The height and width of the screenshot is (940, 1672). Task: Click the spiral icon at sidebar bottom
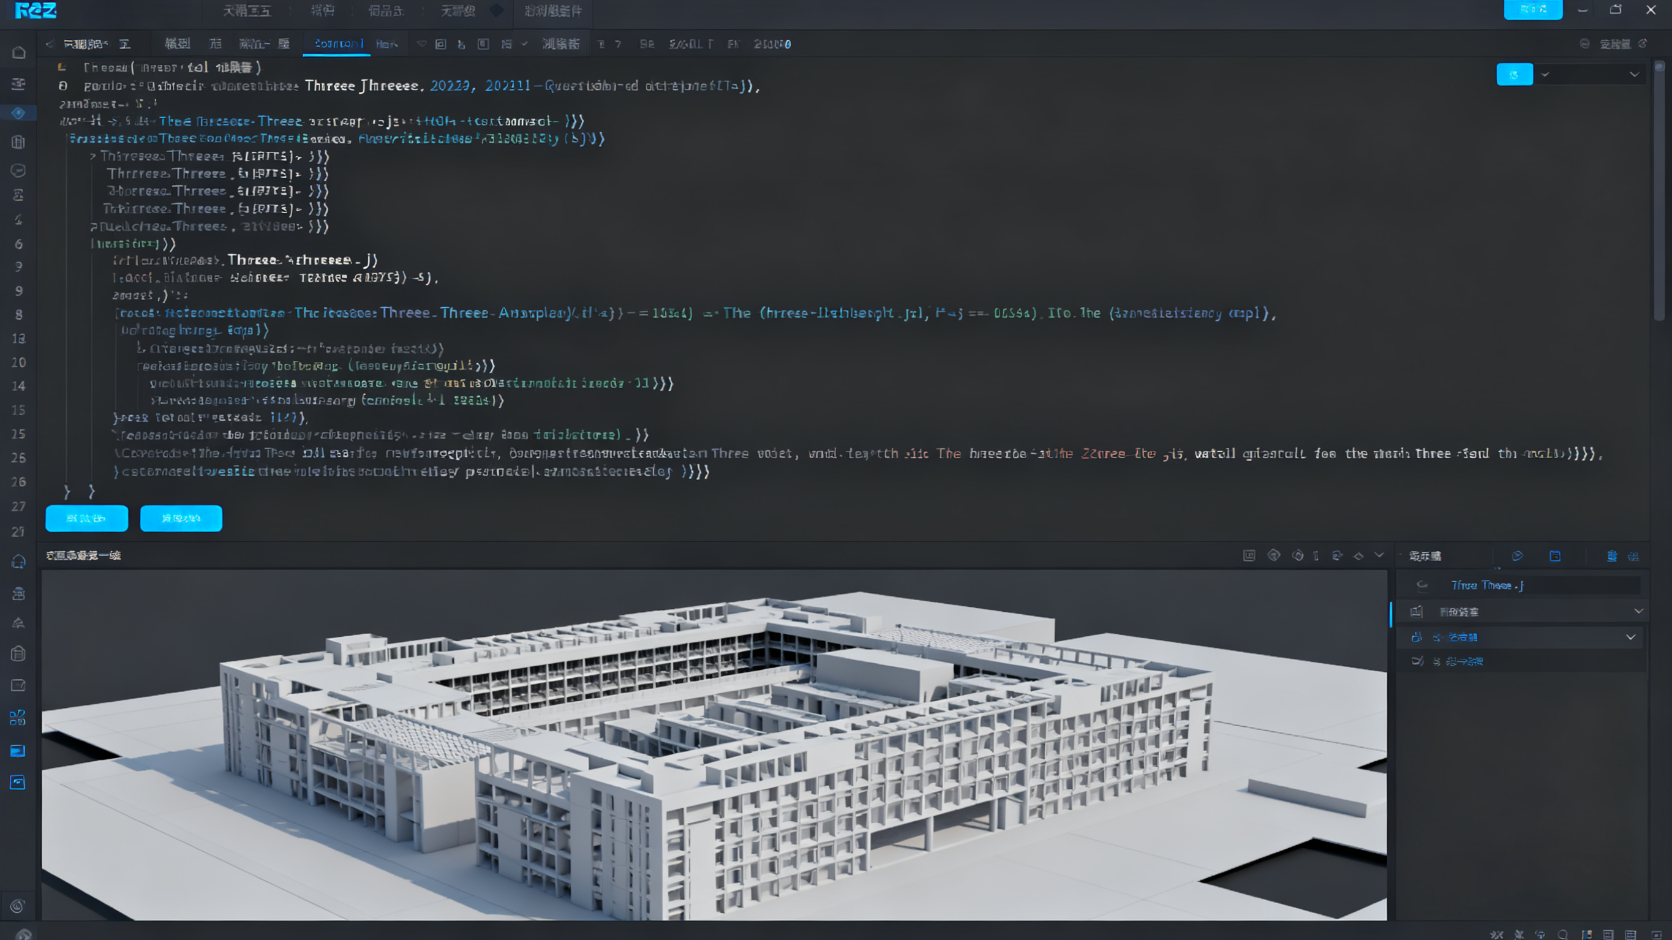point(18,906)
